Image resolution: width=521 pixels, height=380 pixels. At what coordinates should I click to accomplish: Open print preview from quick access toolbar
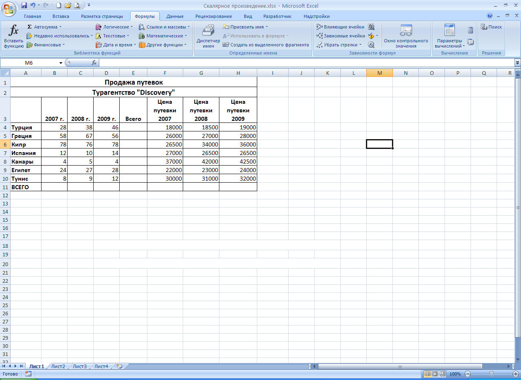(x=77, y=6)
